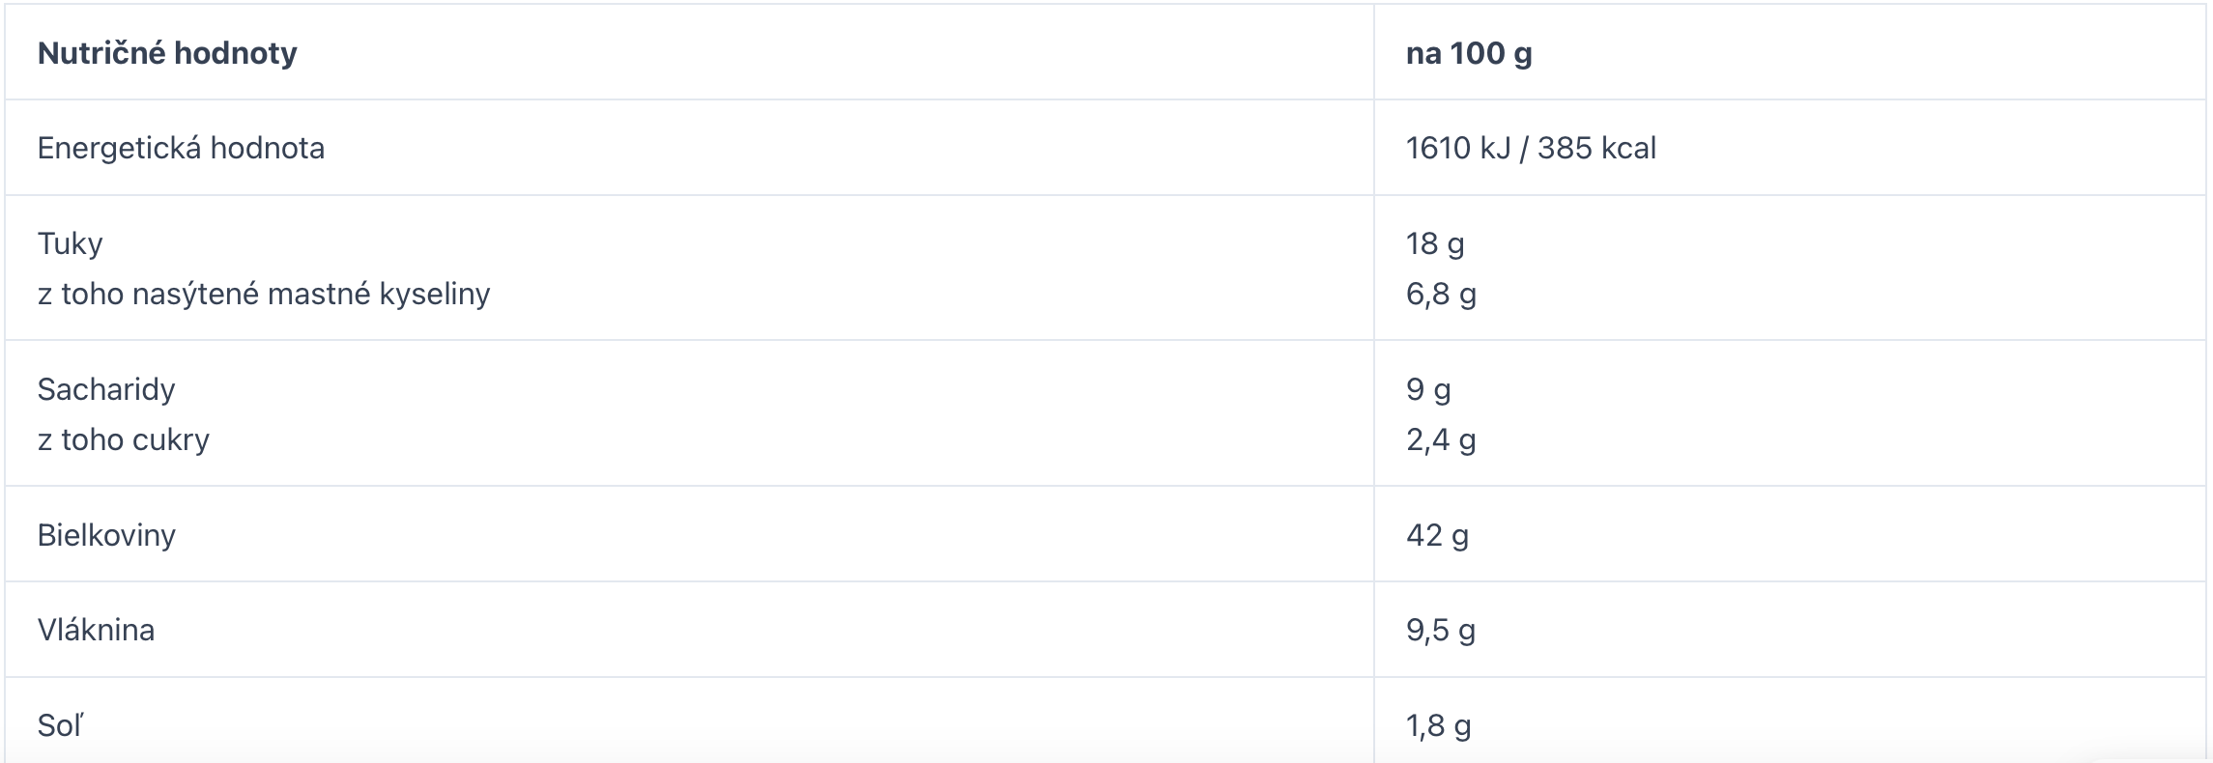Screen dimensions: 2213x763
Task: Click the 'Sacharidy' label
Action: coord(106,389)
